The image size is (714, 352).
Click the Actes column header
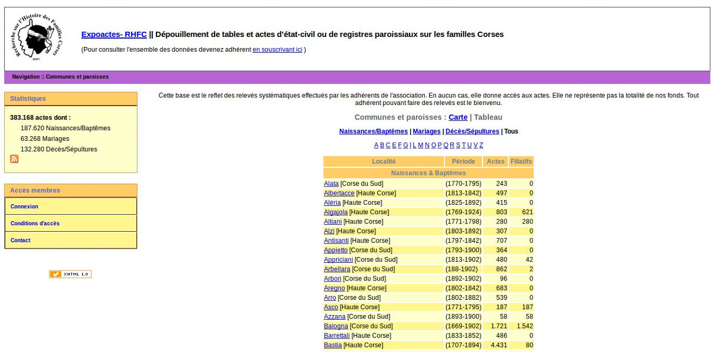(x=496, y=161)
